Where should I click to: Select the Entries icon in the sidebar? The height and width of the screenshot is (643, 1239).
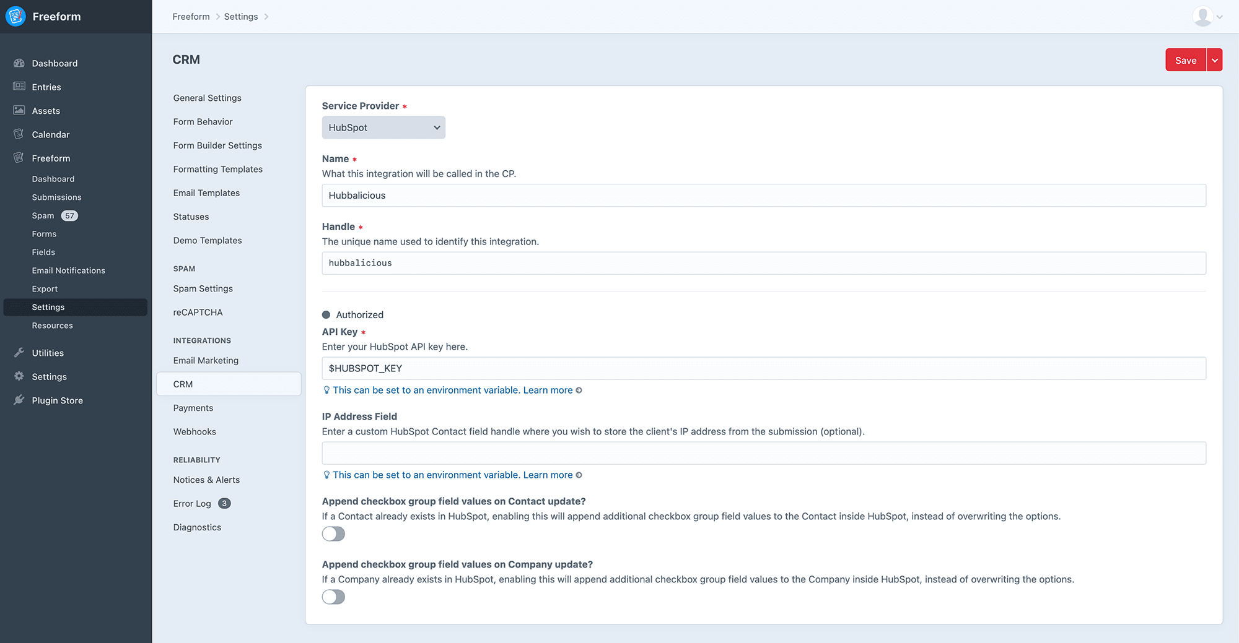pos(18,87)
